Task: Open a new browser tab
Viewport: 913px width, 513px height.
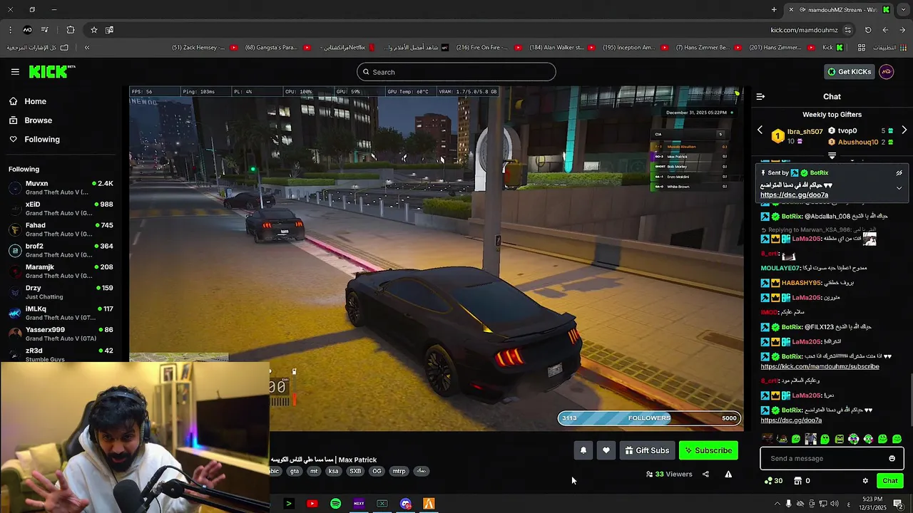Action: click(774, 10)
